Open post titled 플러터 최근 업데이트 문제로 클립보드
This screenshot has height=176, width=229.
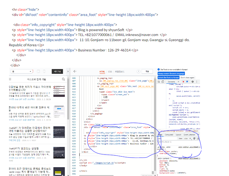tap(30, 170)
